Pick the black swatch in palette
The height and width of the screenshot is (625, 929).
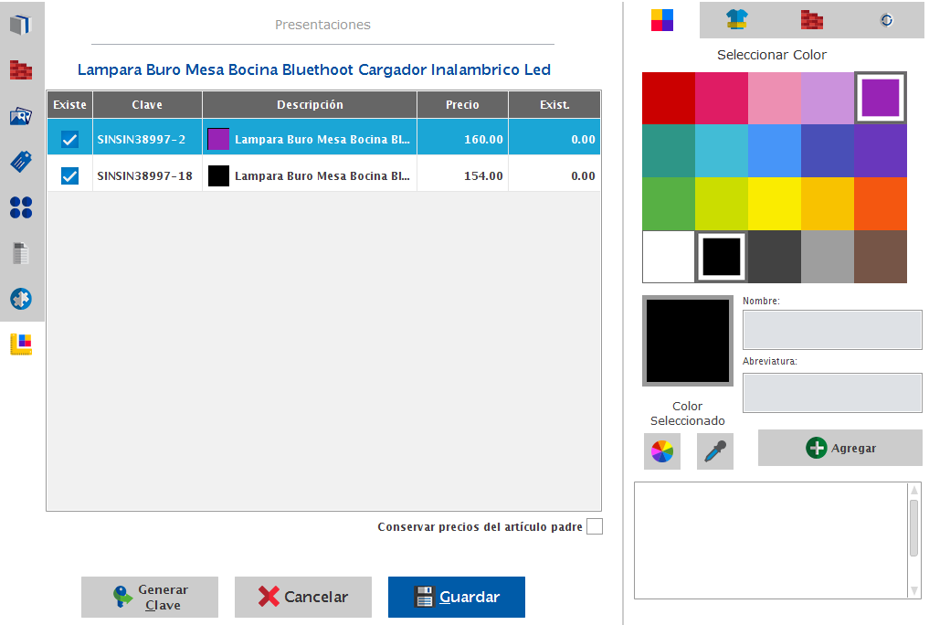[x=721, y=257]
